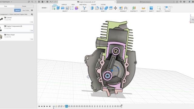194x109 pixels.
Task: Open the Conrod file thumbnail
Action: [x=1, y=19]
